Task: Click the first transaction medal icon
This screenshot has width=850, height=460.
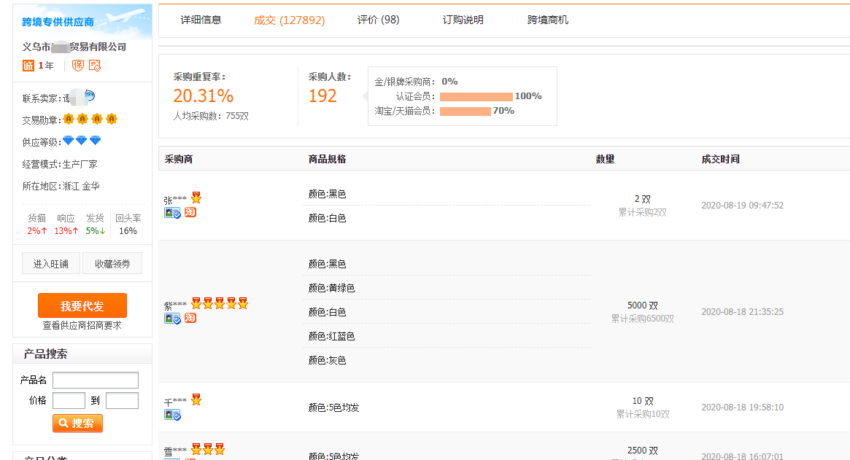Action: (x=69, y=119)
